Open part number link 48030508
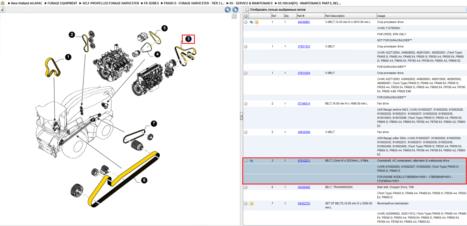 click(304, 132)
